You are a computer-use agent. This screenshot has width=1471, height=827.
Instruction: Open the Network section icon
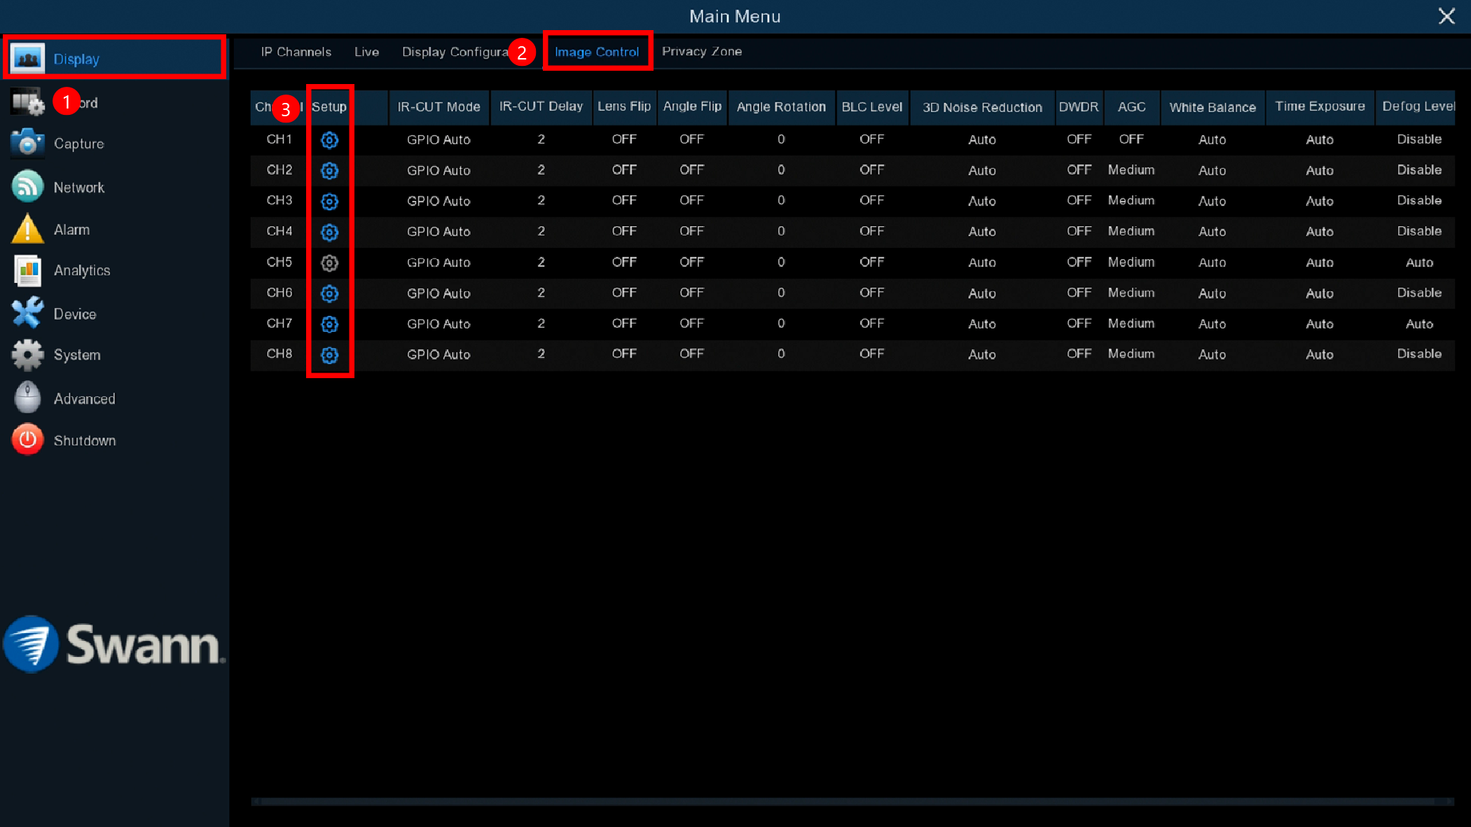(27, 187)
